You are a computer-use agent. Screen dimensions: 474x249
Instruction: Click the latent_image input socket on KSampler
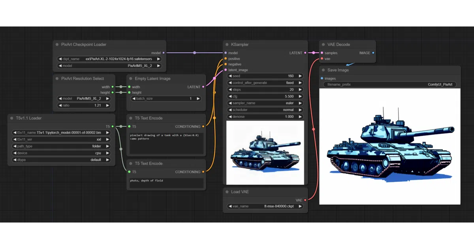226,70
